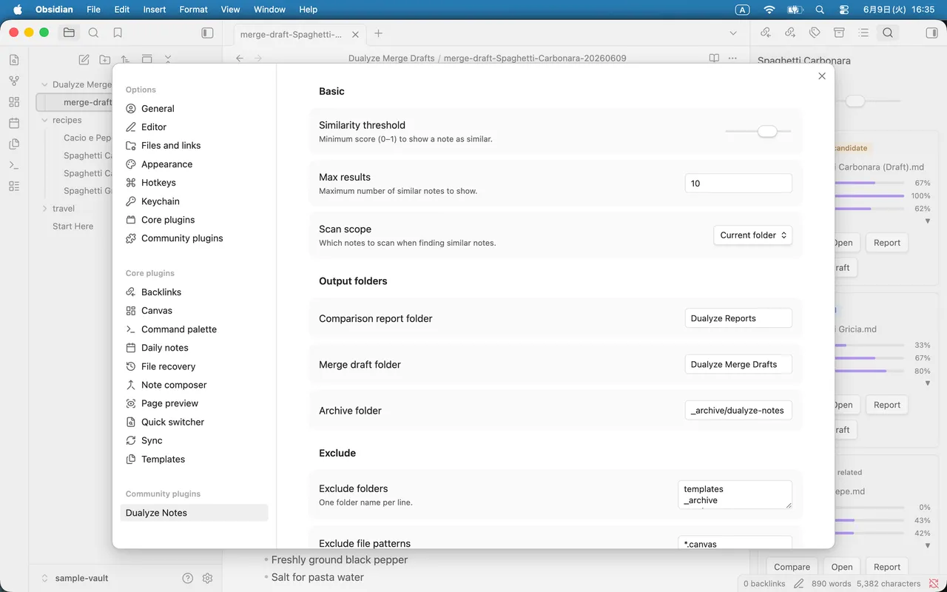Open command palette ribbon icon
The width and height of the screenshot is (947, 592).
click(x=14, y=165)
